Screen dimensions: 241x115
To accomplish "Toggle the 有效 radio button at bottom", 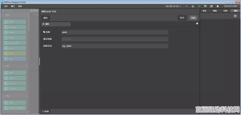I will point(46,111).
